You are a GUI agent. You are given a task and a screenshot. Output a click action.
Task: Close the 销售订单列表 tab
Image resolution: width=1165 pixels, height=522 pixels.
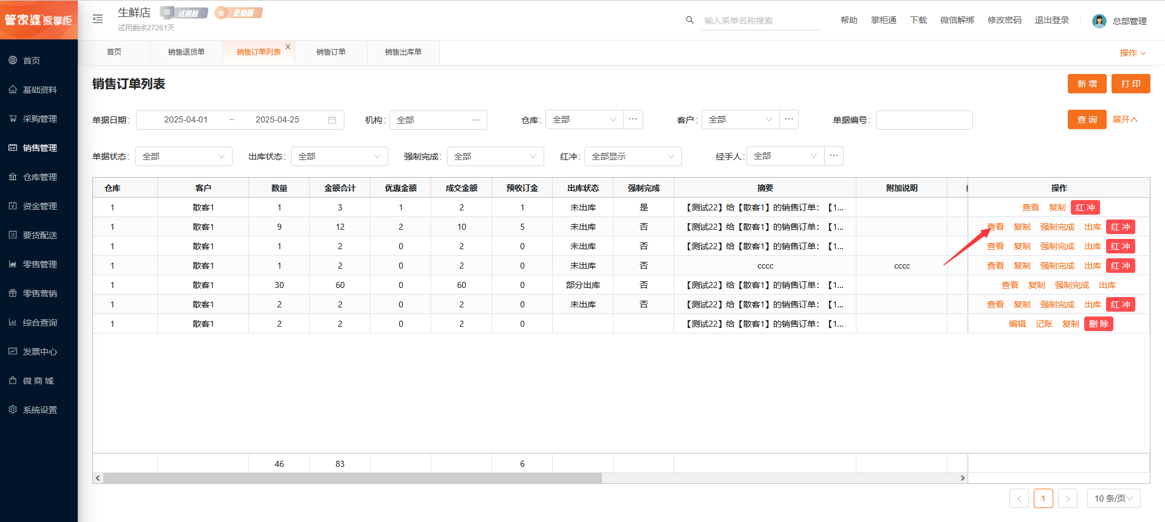288,47
